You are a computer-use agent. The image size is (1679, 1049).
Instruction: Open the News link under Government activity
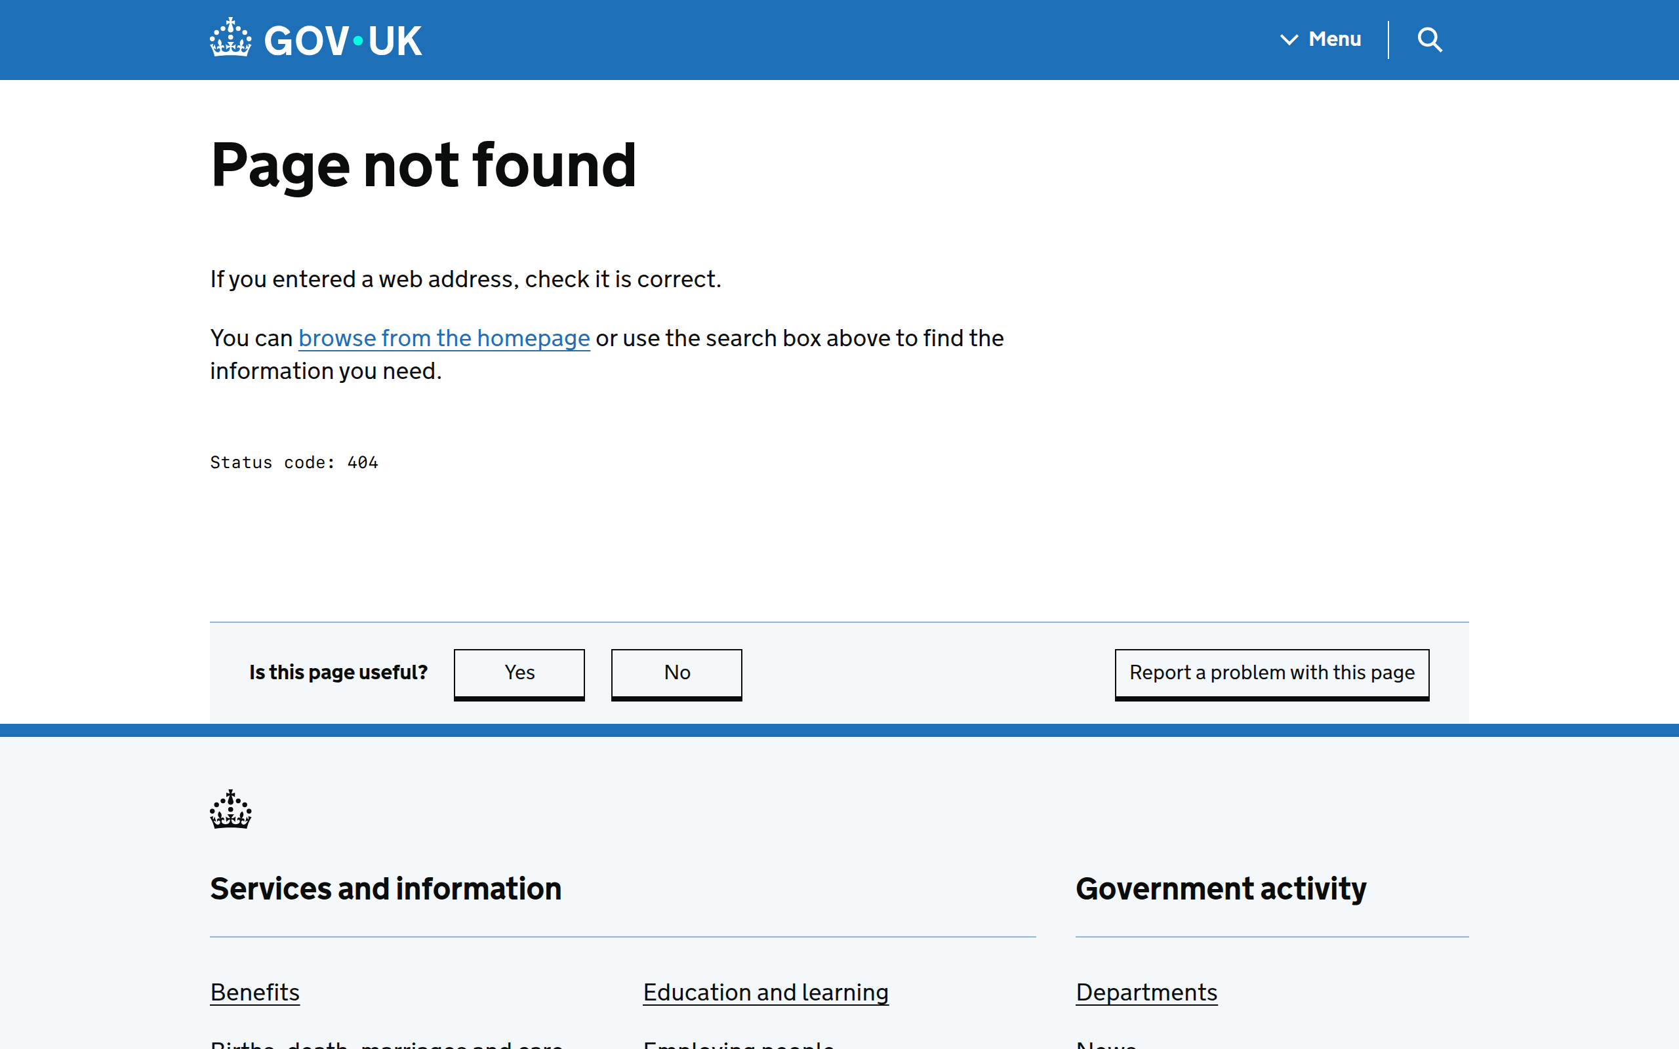tap(1106, 1045)
